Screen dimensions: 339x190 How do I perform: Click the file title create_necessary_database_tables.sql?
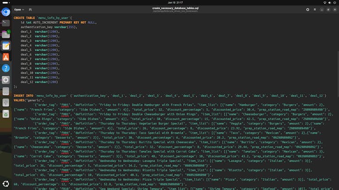tap(175, 8)
